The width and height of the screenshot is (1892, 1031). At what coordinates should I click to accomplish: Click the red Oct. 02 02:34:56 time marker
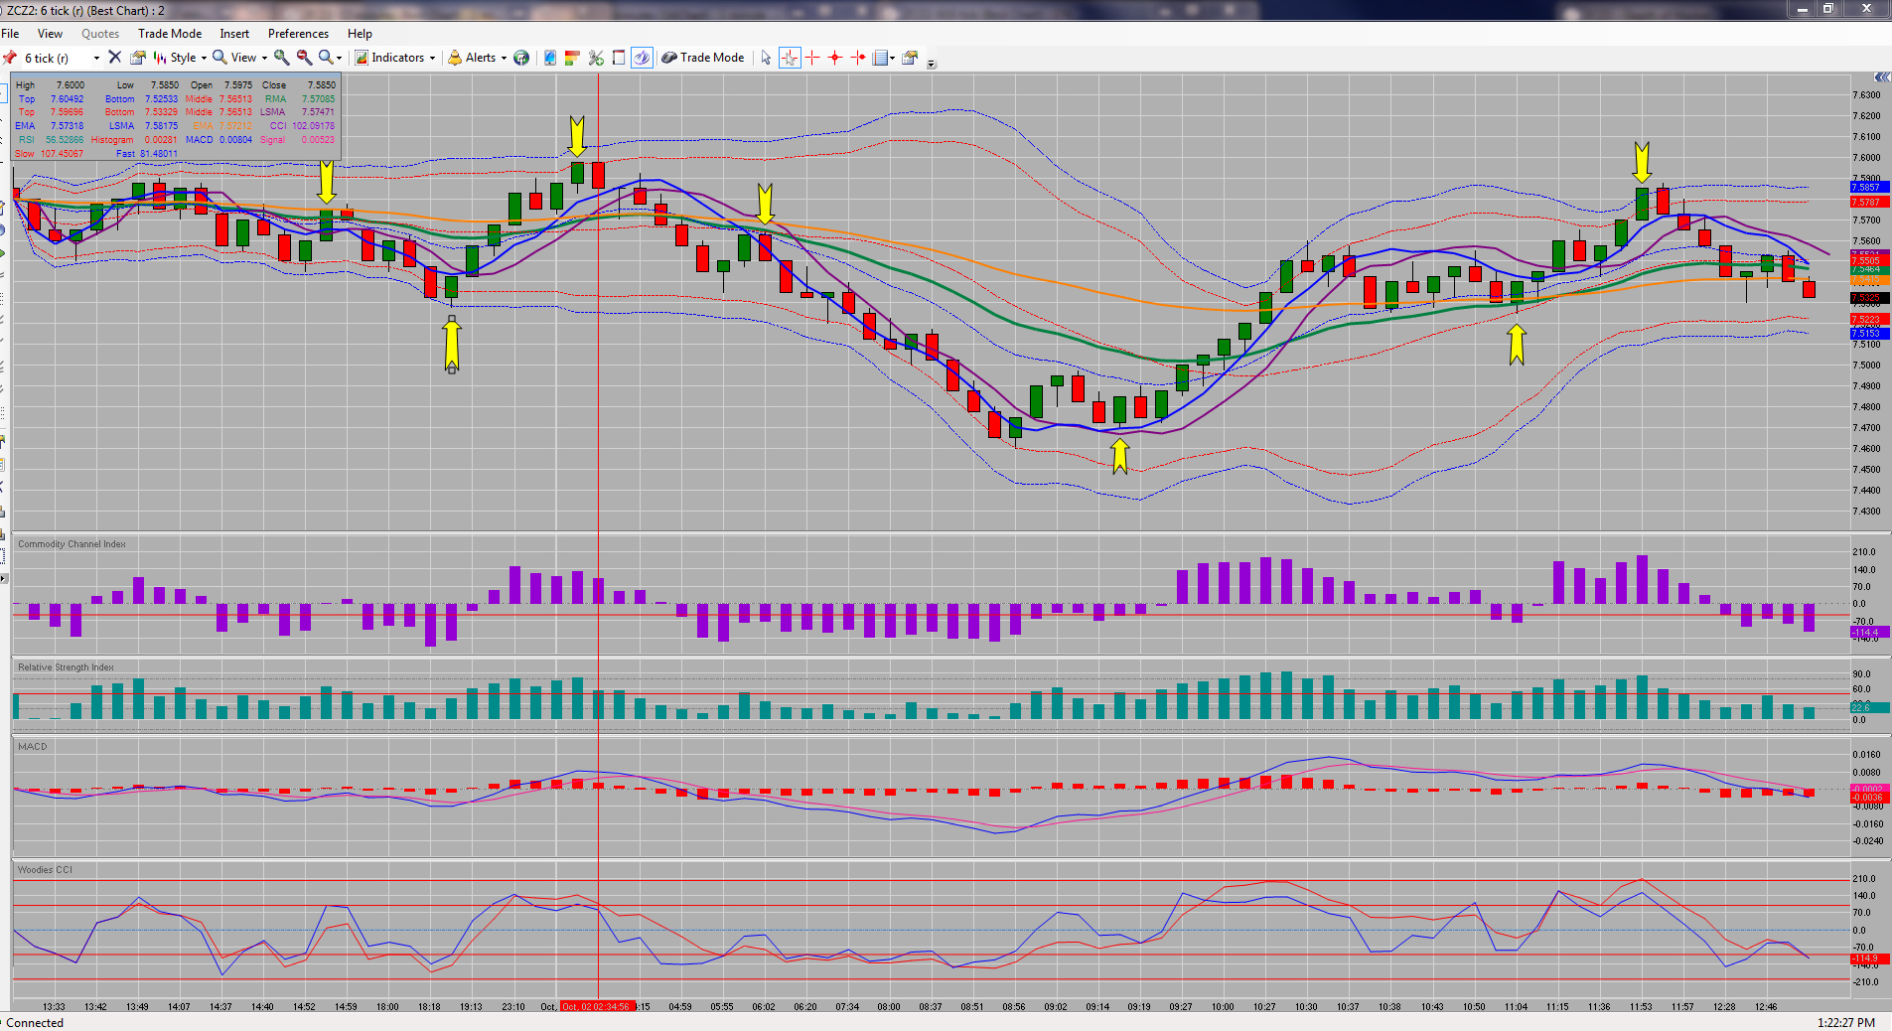pyautogui.click(x=596, y=1006)
